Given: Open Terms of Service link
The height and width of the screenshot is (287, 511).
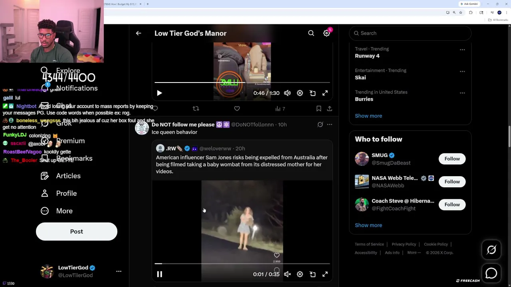Looking at the screenshot, I should tap(369, 244).
